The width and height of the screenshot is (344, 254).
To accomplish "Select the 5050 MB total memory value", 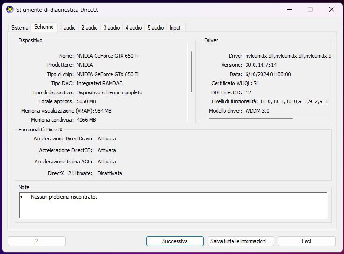I will click(86, 101).
